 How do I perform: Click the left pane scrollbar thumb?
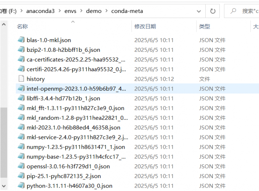pyautogui.click(x=4, y=143)
